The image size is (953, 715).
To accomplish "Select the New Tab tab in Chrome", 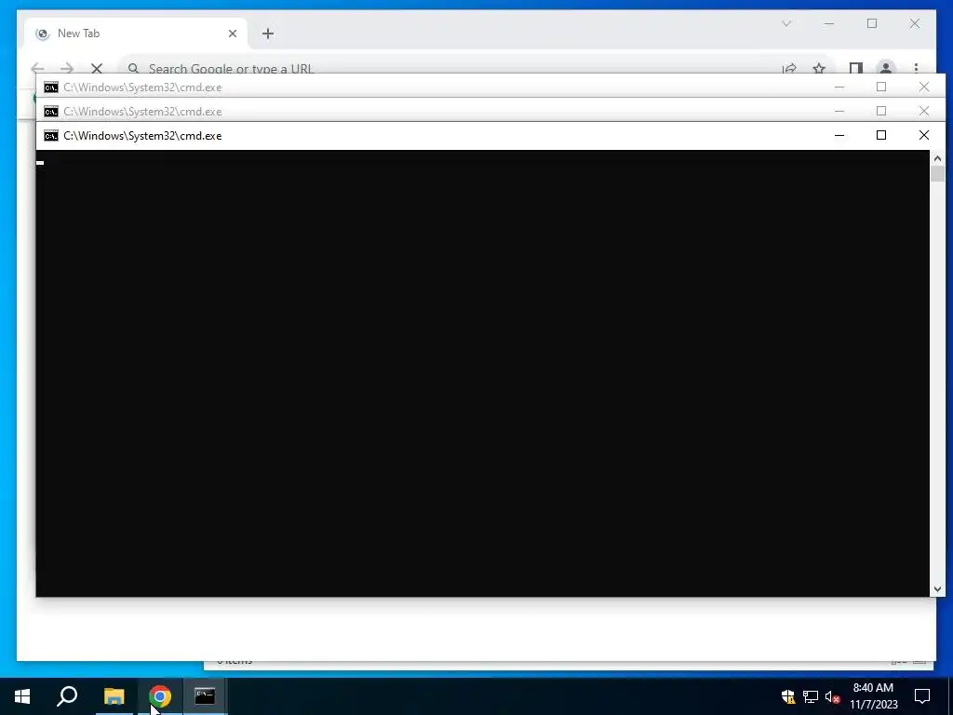I will tap(136, 34).
